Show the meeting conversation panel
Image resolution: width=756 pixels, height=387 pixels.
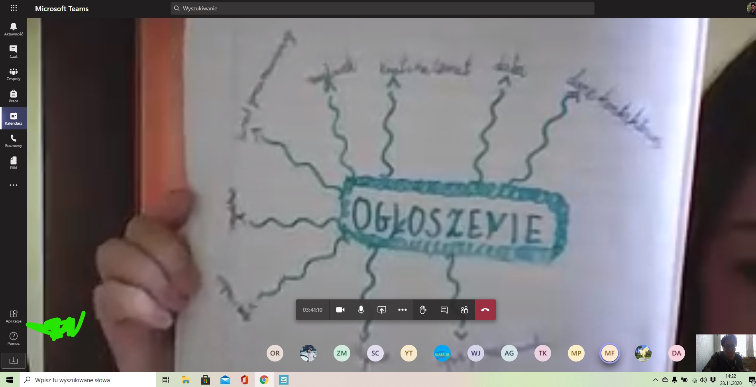(444, 310)
